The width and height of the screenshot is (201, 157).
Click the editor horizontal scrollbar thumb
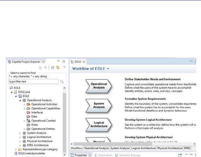click(113, 144)
